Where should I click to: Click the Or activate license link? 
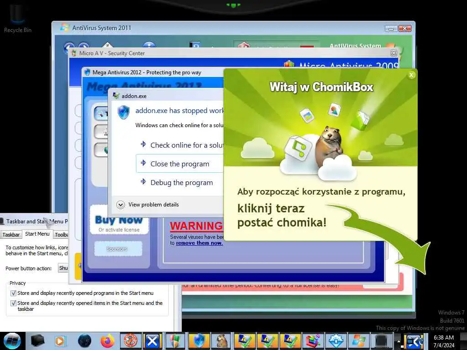(x=119, y=230)
